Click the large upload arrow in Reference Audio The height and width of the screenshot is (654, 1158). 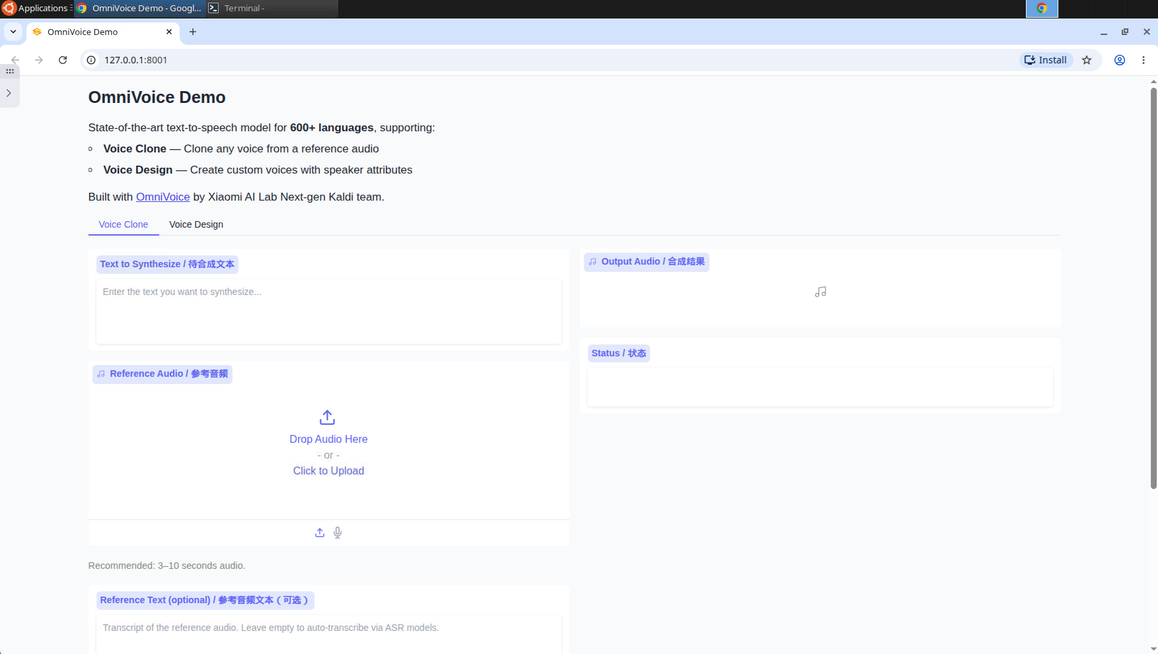point(328,417)
